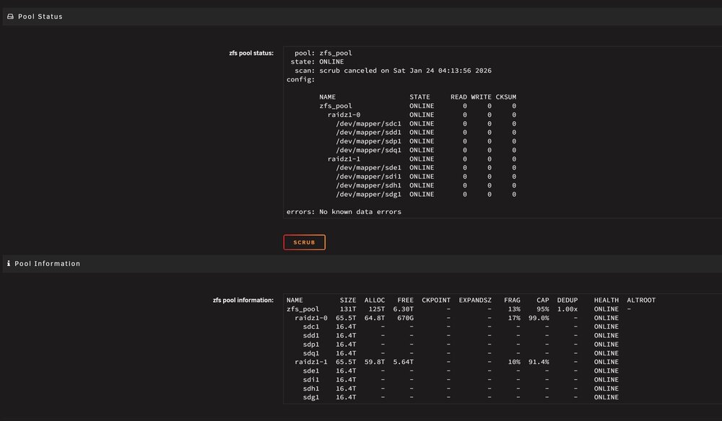Click the 'config:' line
This screenshot has width=722, height=421.
(x=300, y=79)
